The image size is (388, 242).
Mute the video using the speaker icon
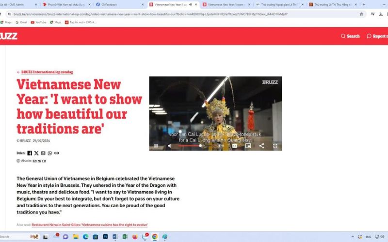169,146
